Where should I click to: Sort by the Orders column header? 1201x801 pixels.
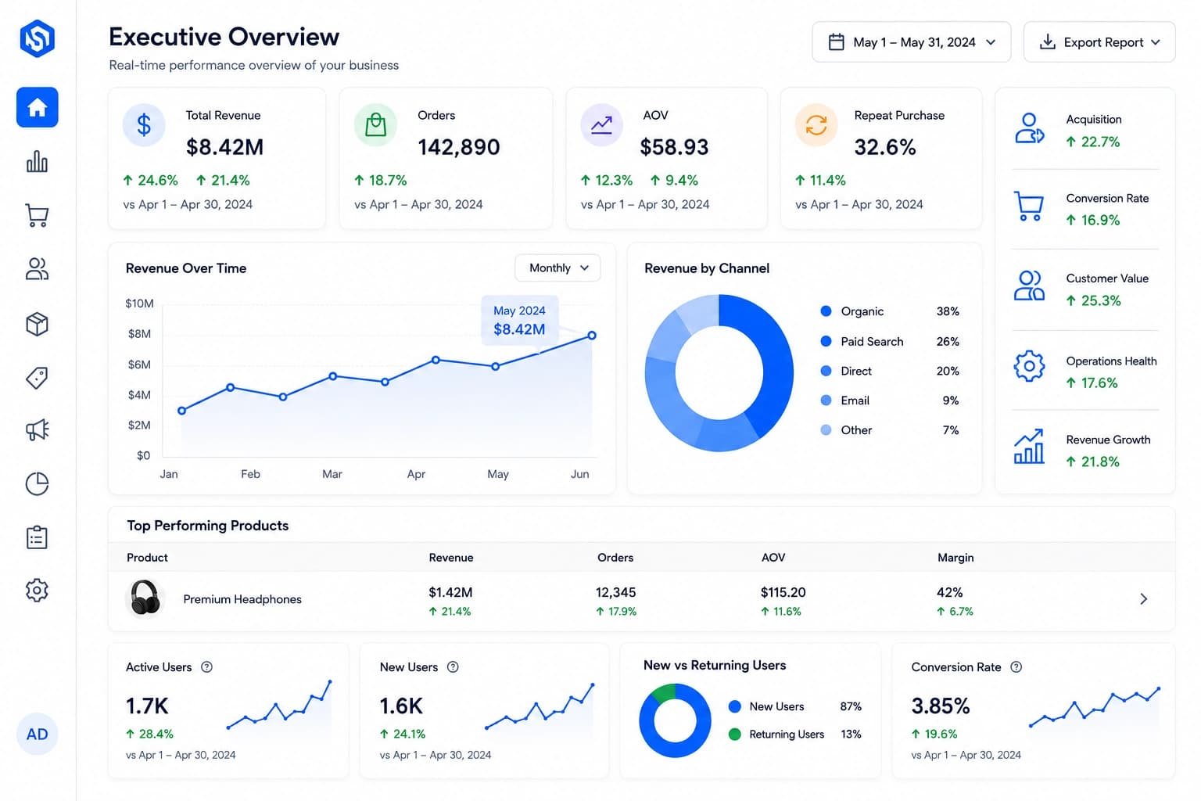click(x=615, y=558)
